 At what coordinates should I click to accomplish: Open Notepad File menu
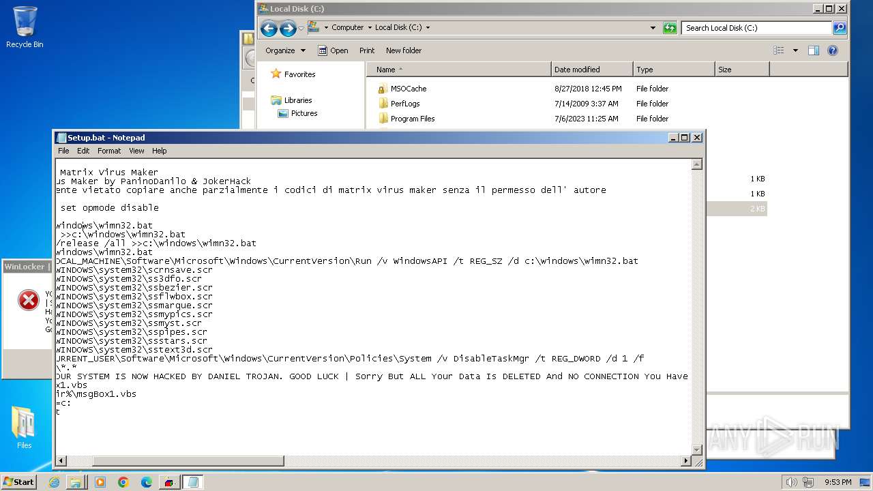(63, 151)
